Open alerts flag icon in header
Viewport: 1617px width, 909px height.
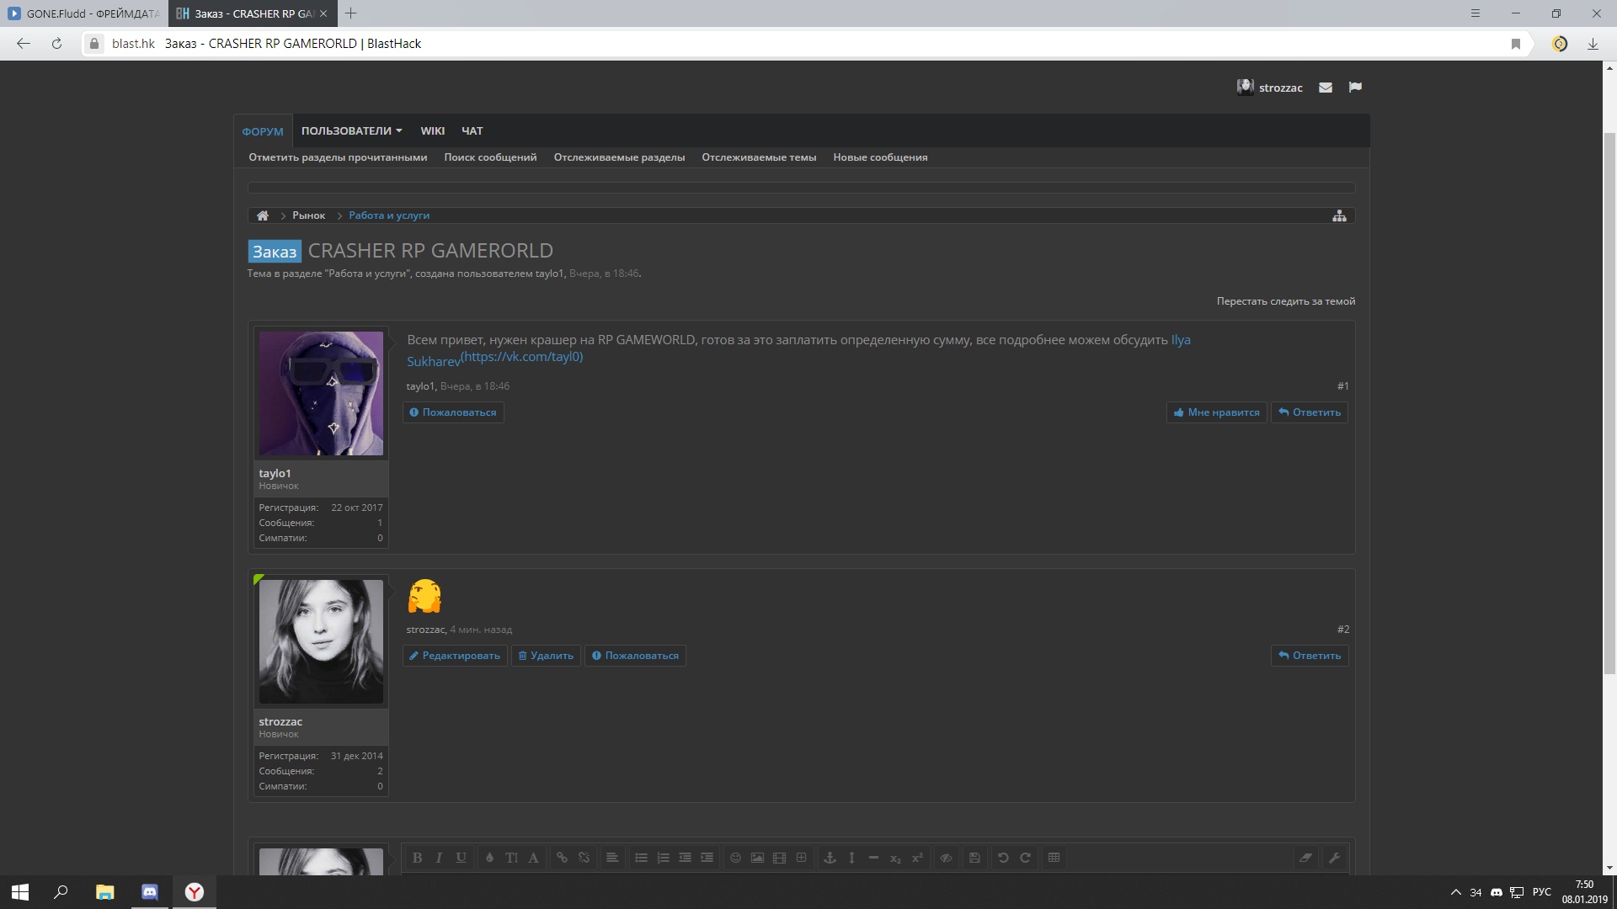coord(1355,88)
